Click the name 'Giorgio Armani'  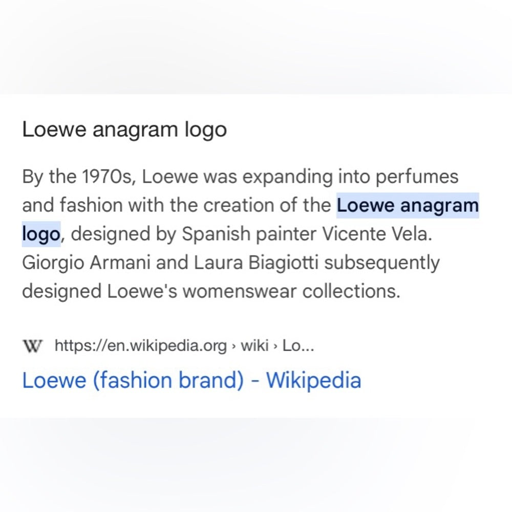pos(86,263)
